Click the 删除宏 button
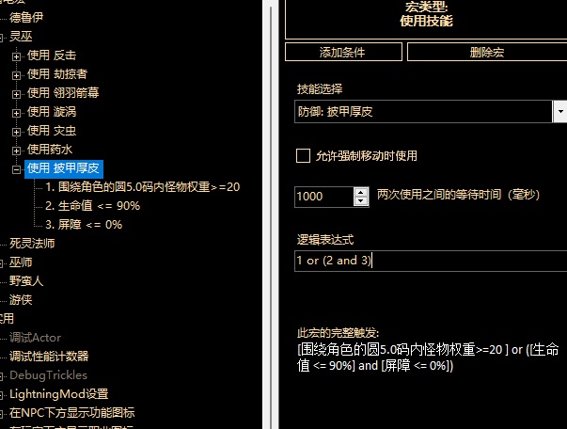 486,53
